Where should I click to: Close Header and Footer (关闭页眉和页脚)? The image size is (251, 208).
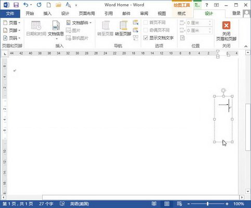coord(226,31)
